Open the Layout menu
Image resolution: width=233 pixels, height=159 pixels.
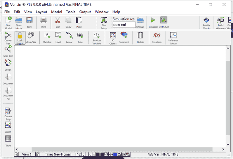click(42, 12)
